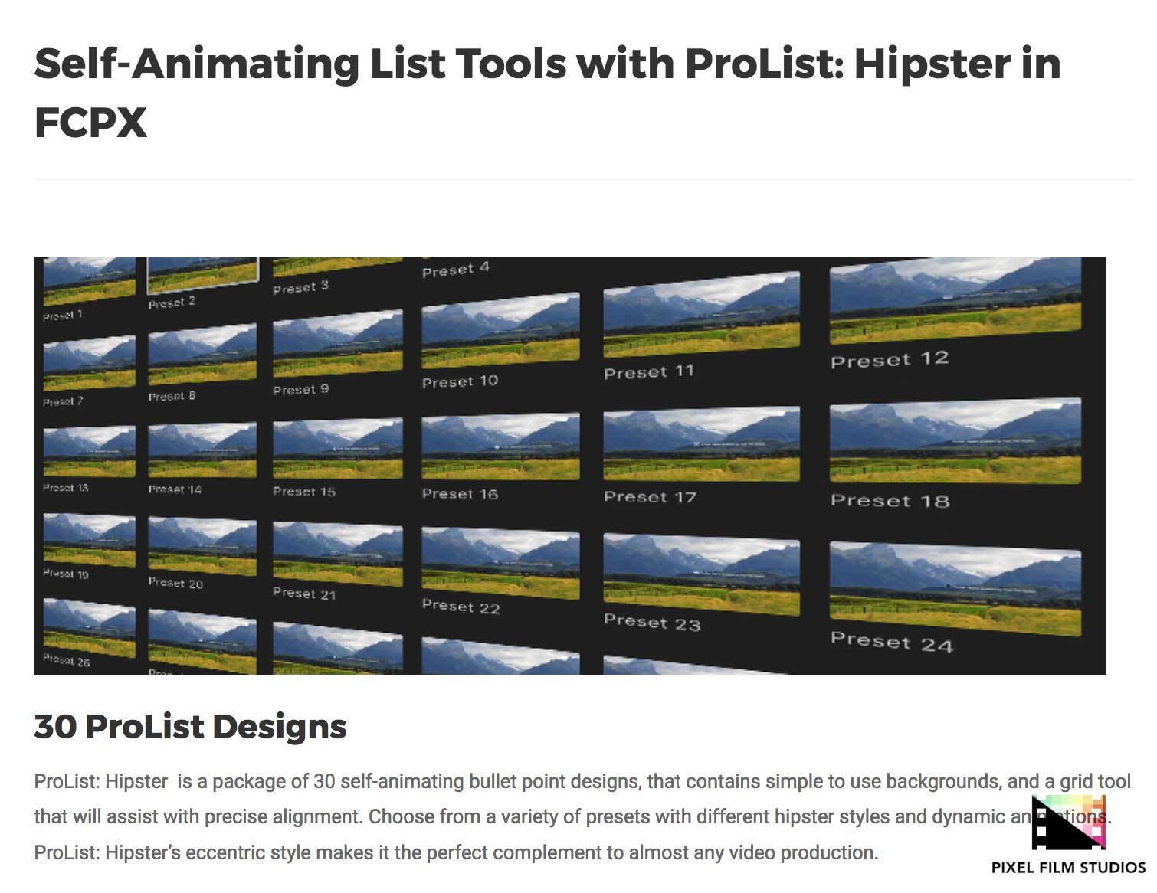Select the Preset 7 thumbnail
This screenshot has width=1157, height=893.
pyautogui.click(x=89, y=363)
